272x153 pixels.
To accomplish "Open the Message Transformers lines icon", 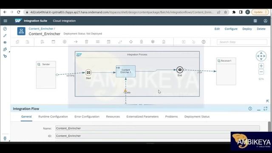I will point(98,42).
